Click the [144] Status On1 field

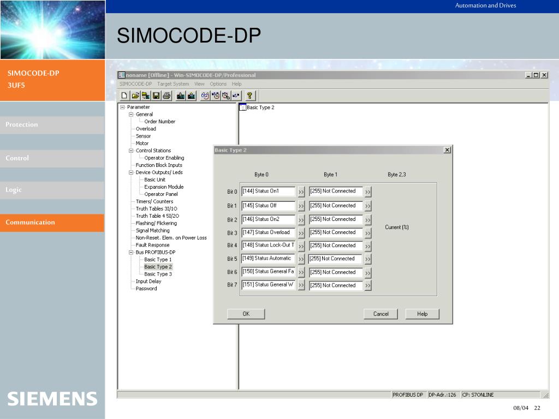(269, 191)
